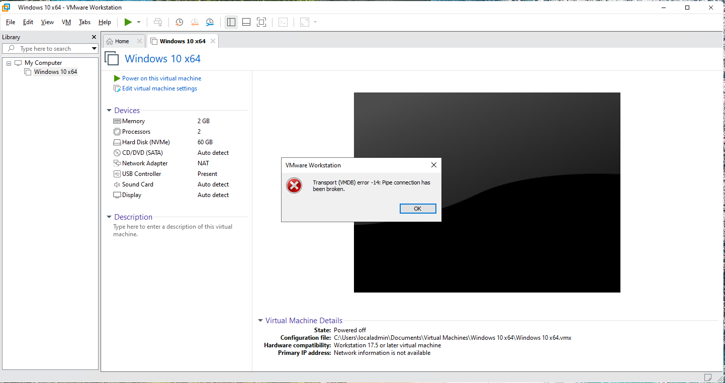
Task: Click the Network Adapter device icon
Action: [x=117, y=163]
